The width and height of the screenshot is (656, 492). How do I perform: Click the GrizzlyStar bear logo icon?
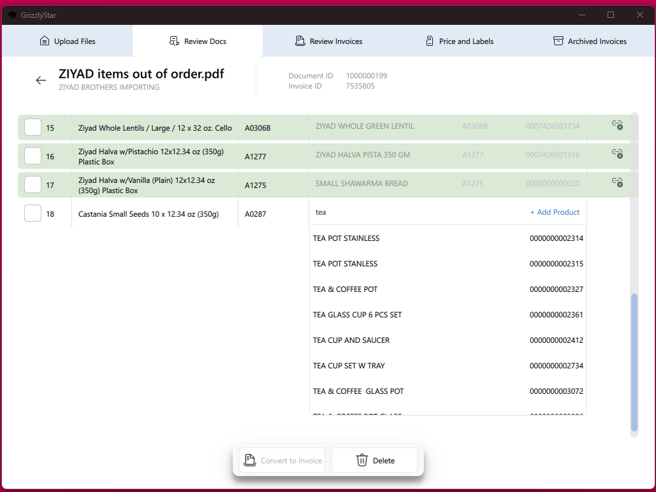11,15
